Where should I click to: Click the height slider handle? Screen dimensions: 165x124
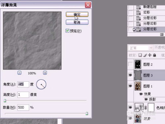pyautogui.click(x=5, y=101)
